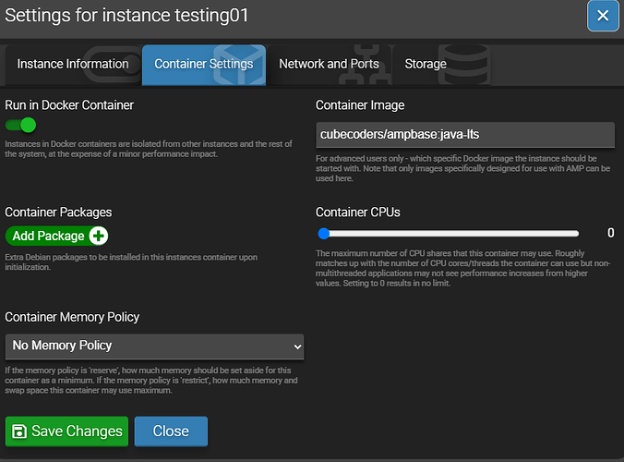Click the middle of the Container CPUs slider track

coord(450,234)
